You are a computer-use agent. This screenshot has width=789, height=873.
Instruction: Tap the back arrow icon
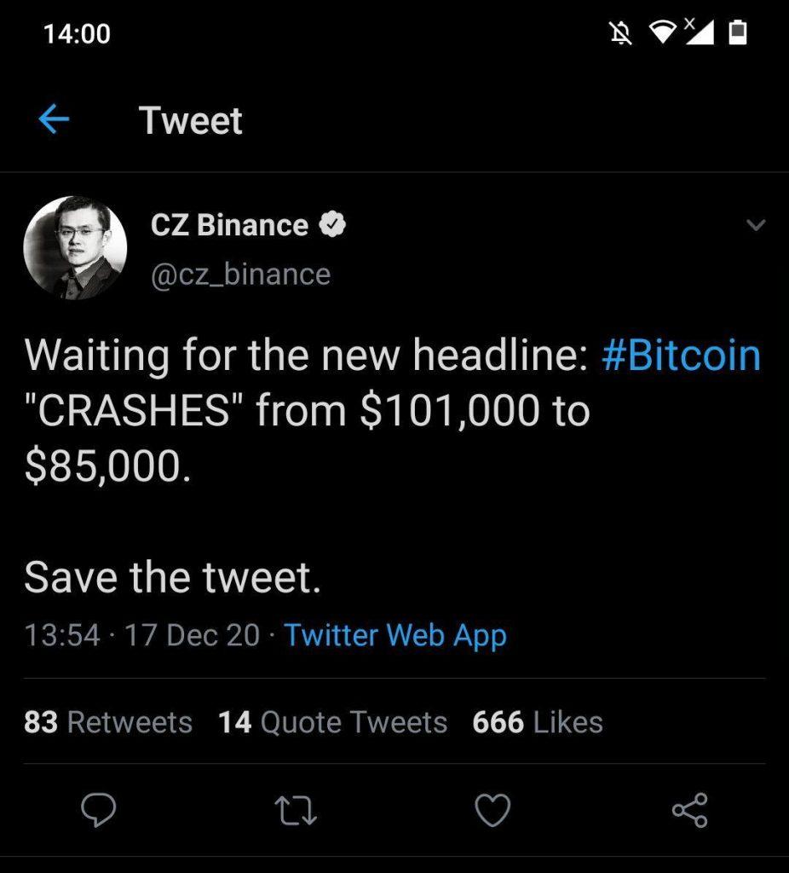55,120
